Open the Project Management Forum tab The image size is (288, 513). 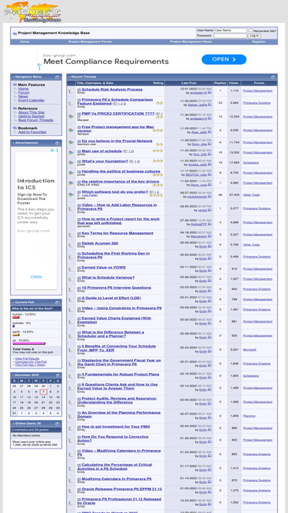pos(90,42)
